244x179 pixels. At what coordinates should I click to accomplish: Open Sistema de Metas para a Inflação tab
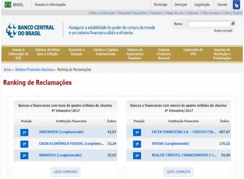pos(47,52)
